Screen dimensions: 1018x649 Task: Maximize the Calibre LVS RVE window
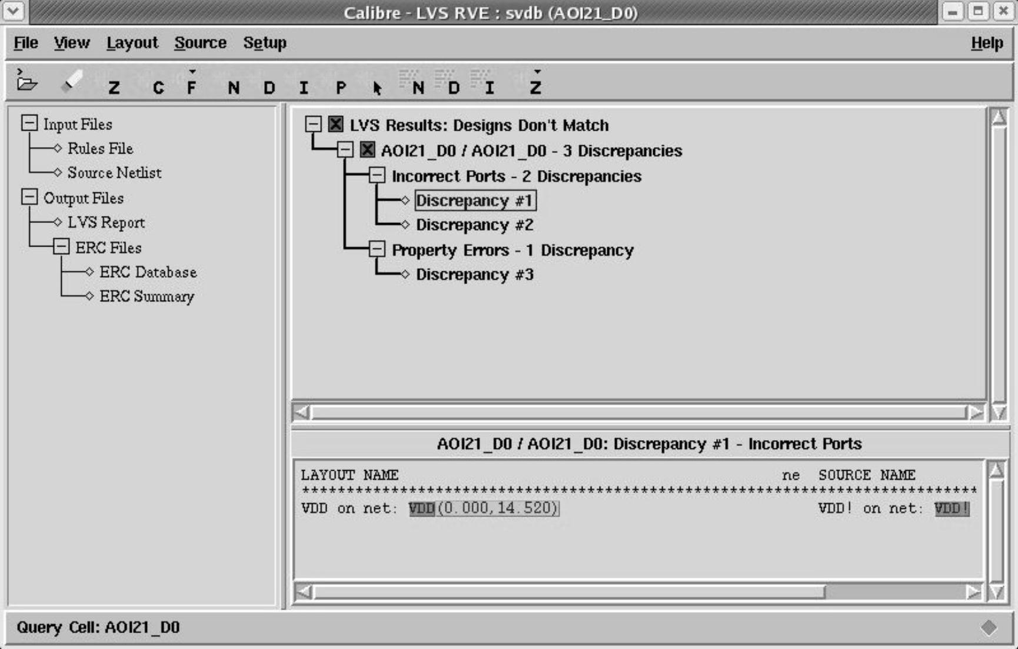[978, 11]
